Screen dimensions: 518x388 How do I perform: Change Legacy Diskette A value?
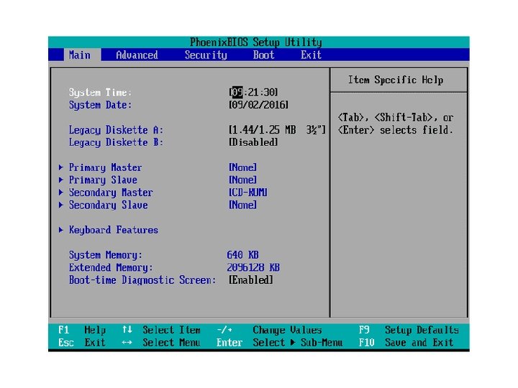pos(277,129)
